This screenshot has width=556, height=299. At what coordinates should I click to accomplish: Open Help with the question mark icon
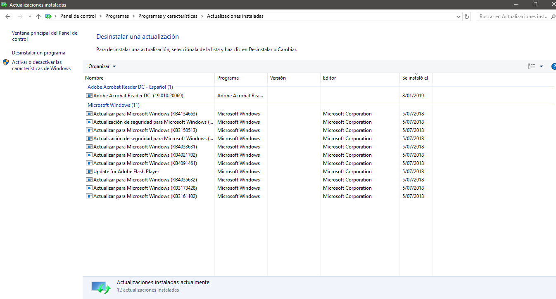[554, 66]
